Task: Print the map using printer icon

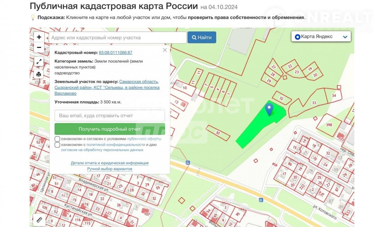Action: click(x=39, y=74)
